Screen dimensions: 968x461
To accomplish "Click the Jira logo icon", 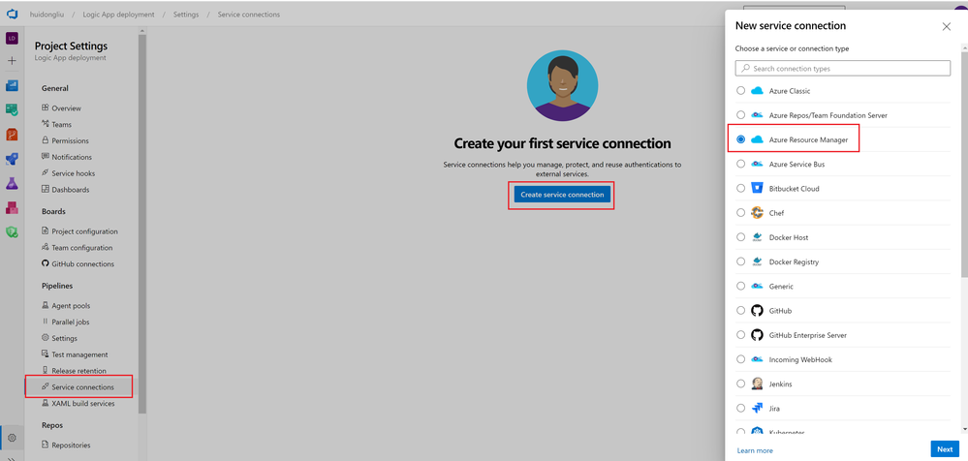I will point(757,408).
